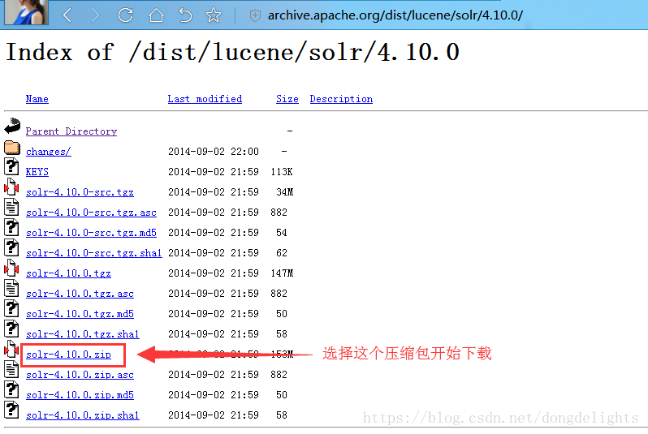
Task: Download solr-4.10.0.tgz archive
Action: pyautogui.click(x=68, y=273)
